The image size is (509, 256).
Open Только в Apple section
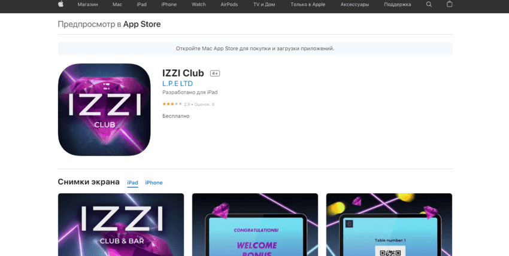[308, 5]
